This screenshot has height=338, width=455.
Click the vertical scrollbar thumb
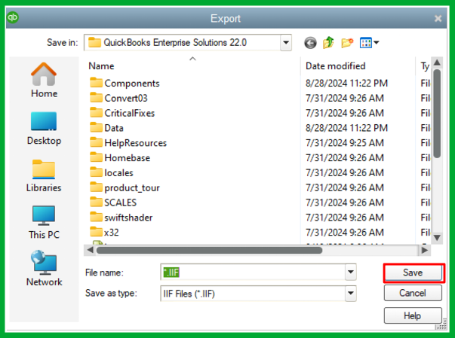[437, 114]
